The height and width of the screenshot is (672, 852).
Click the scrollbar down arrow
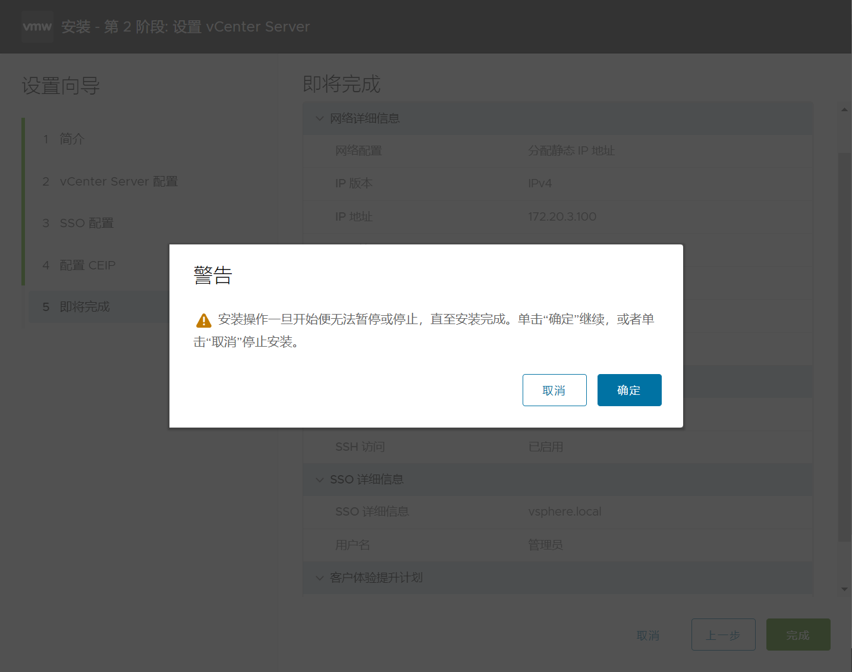(844, 589)
